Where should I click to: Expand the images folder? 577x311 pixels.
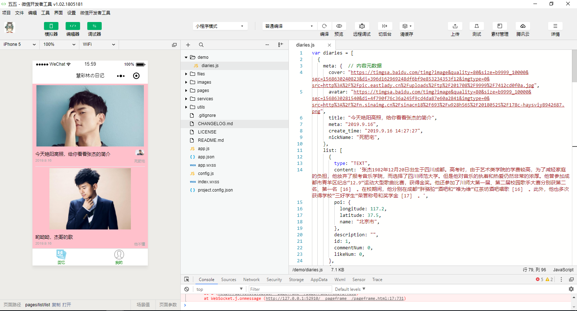[x=186, y=82]
